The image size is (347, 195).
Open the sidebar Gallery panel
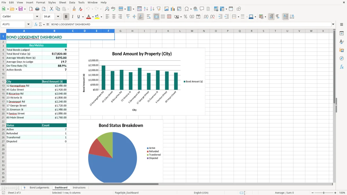pos(342,50)
